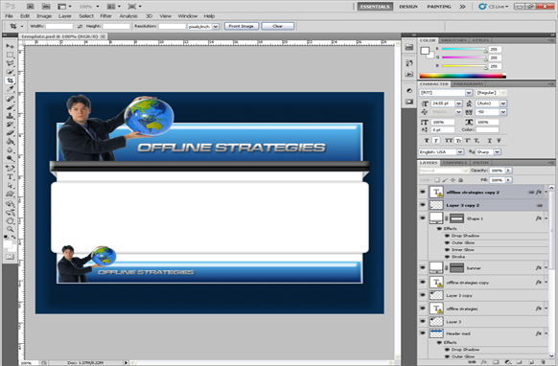Viewport: 558px width, 366px height.
Task: Select the Horizontal Type tool
Action: tap(10, 177)
